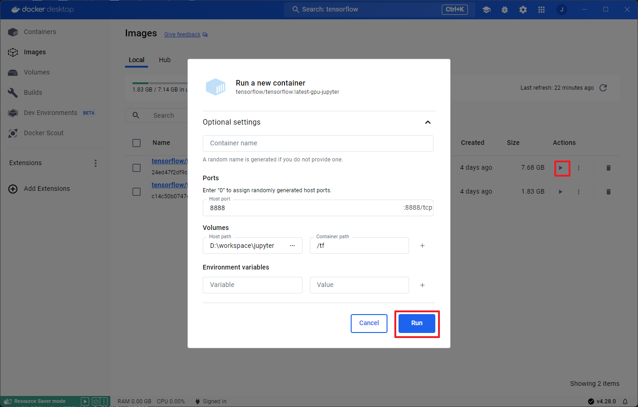
Task: Check the second tensorflow image checkbox
Action: pyautogui.click(x=137, y=192)
